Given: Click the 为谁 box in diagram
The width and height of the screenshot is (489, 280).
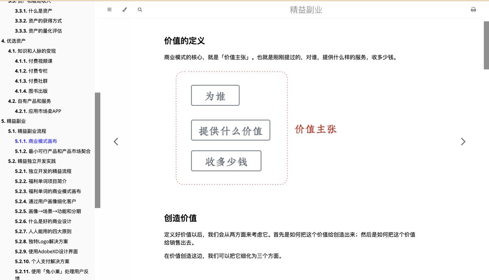Looking at the screenshot, I should coord(215,96).
